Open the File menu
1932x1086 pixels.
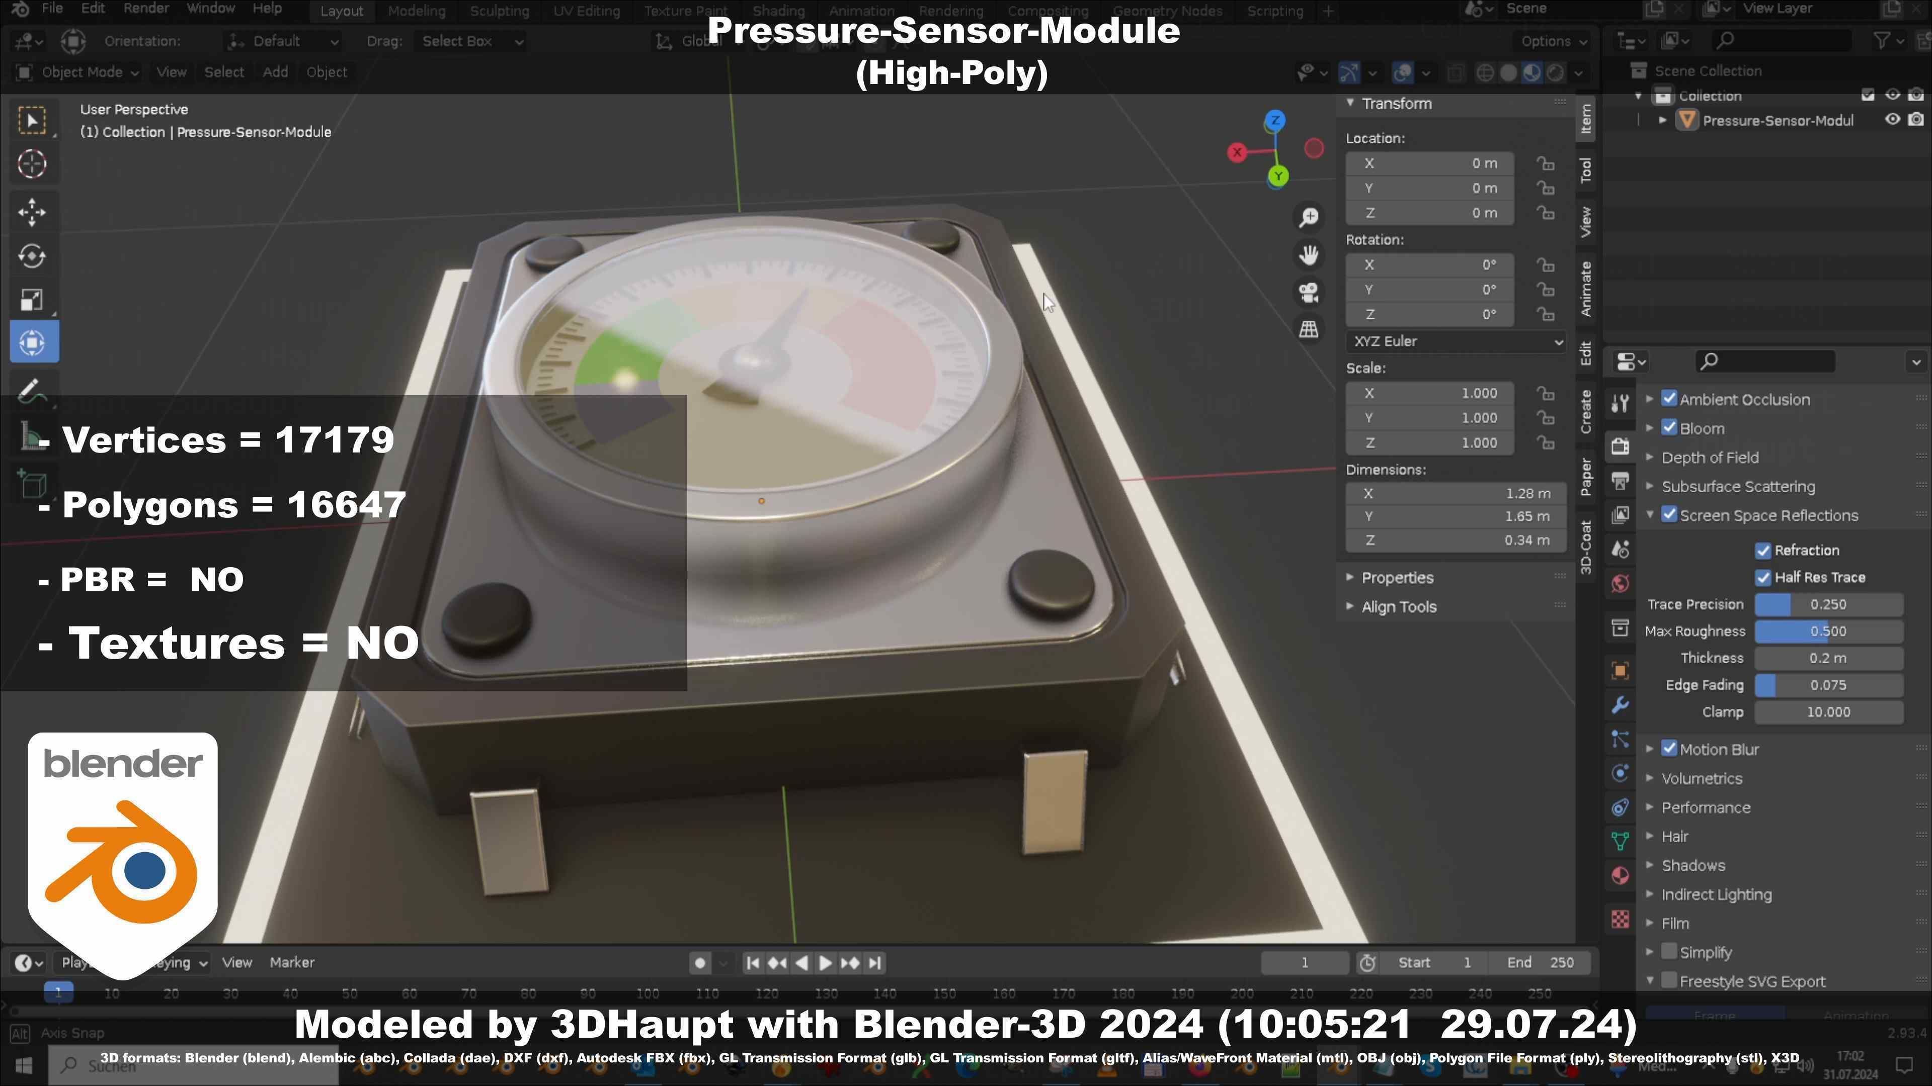pos(52,9)
